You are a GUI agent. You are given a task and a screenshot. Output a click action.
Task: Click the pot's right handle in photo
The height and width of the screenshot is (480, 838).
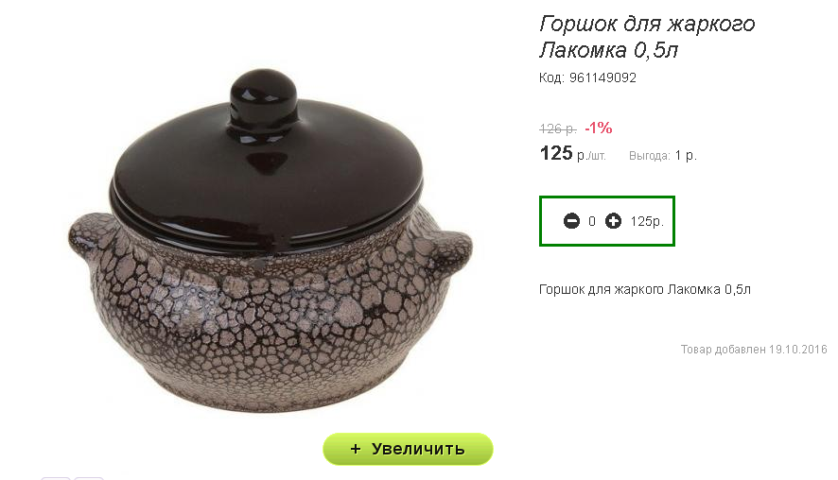pos(449,249)
